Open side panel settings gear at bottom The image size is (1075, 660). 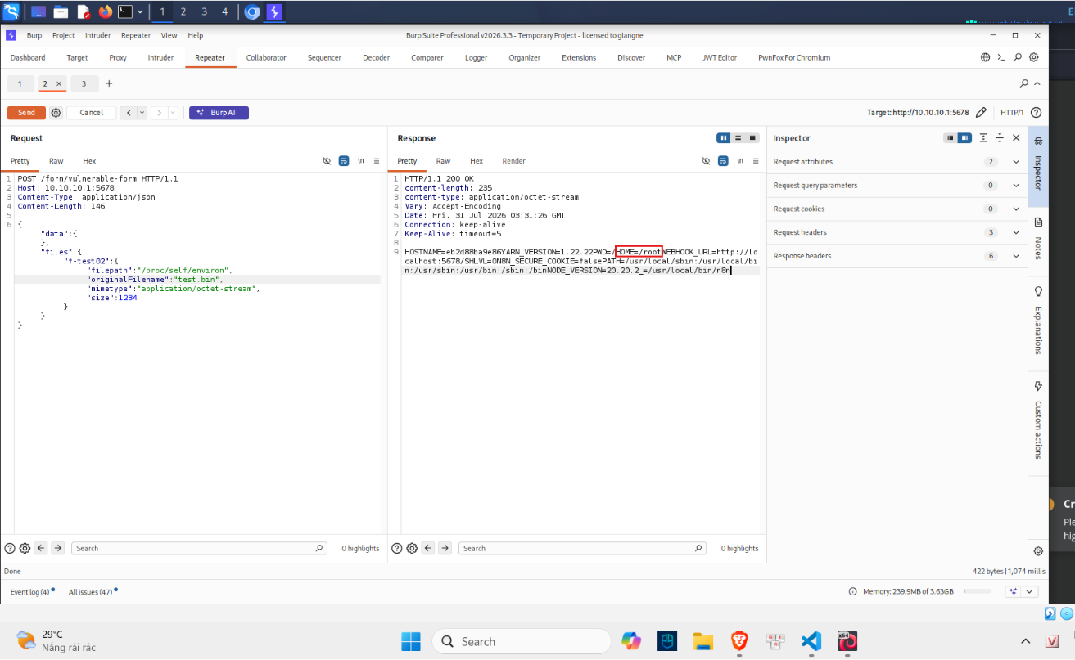tap(1038, 551)
